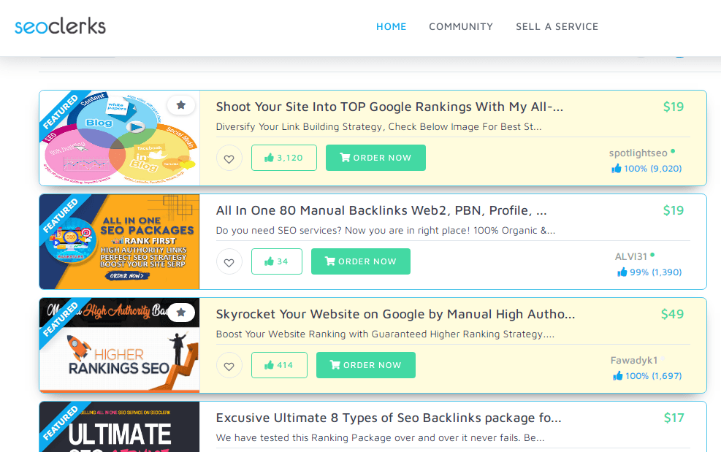Open the COMMUNITY navigation item
Image resolution: width=721 pixels, height=452 pixels.
tap(461, 26)
